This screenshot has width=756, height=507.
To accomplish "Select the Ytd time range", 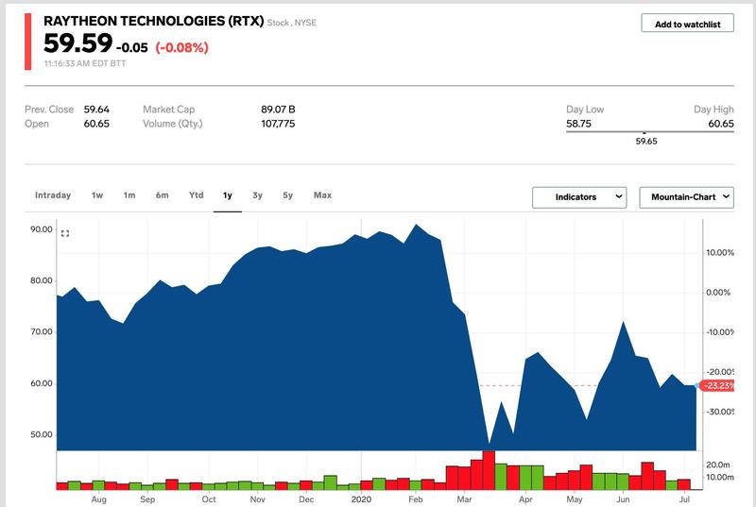I will pos(196,195).
